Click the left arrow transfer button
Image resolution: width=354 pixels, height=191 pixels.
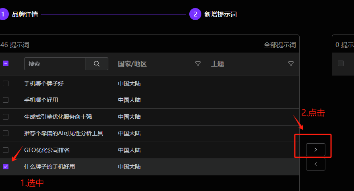click(x=315, y=164)
